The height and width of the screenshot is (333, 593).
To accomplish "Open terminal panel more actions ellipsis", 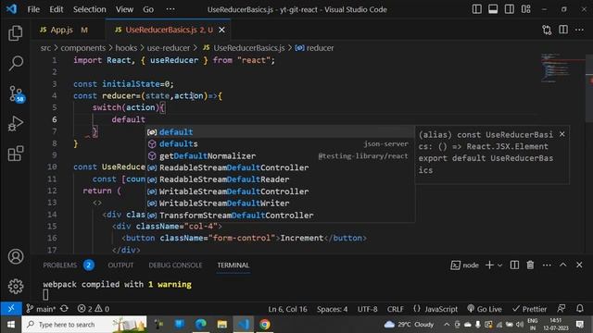I will tap(547, 265).
